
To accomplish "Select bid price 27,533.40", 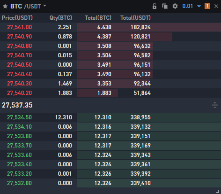I will pos(20,164).
